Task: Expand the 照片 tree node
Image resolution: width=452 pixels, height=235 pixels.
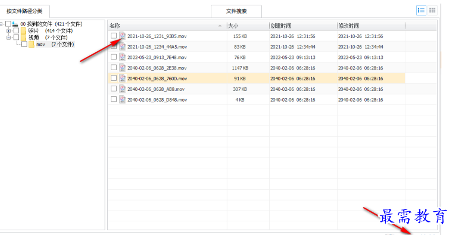Action: tap(8, 30)
